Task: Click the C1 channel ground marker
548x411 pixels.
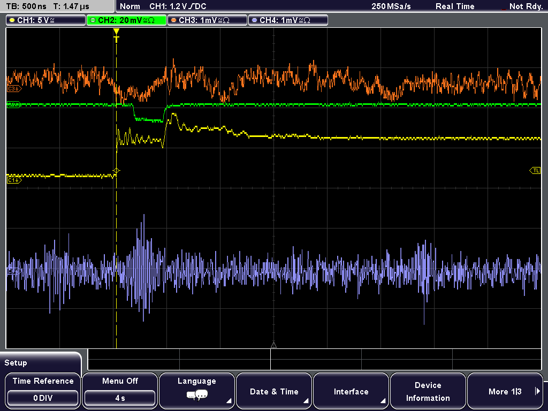Action: [14, 180]
